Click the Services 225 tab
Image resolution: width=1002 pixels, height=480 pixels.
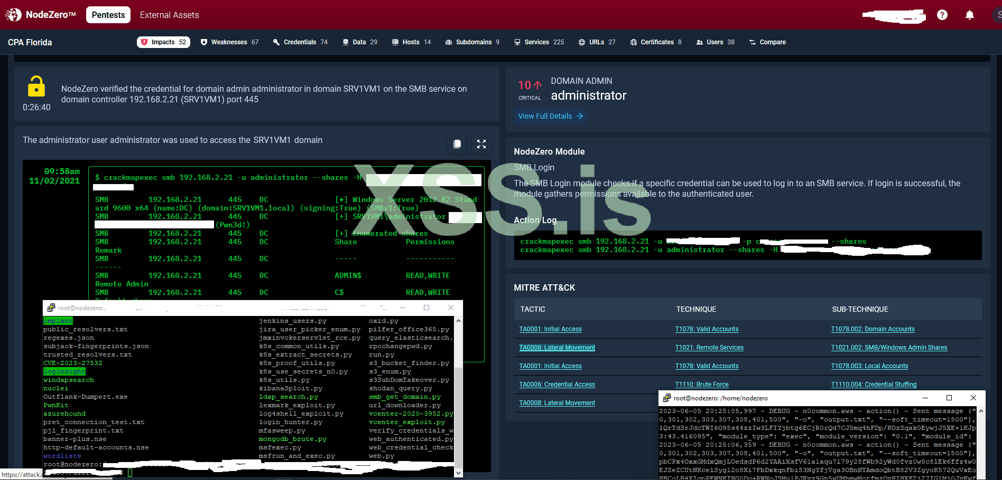pyautogui.click(x=539, y=42)
